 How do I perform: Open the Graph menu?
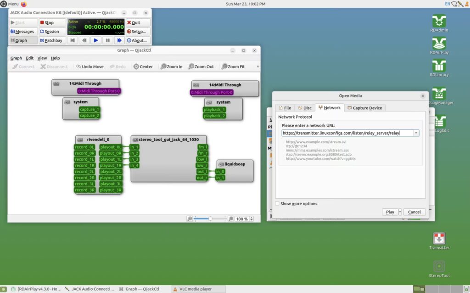[x=16, y=58]
